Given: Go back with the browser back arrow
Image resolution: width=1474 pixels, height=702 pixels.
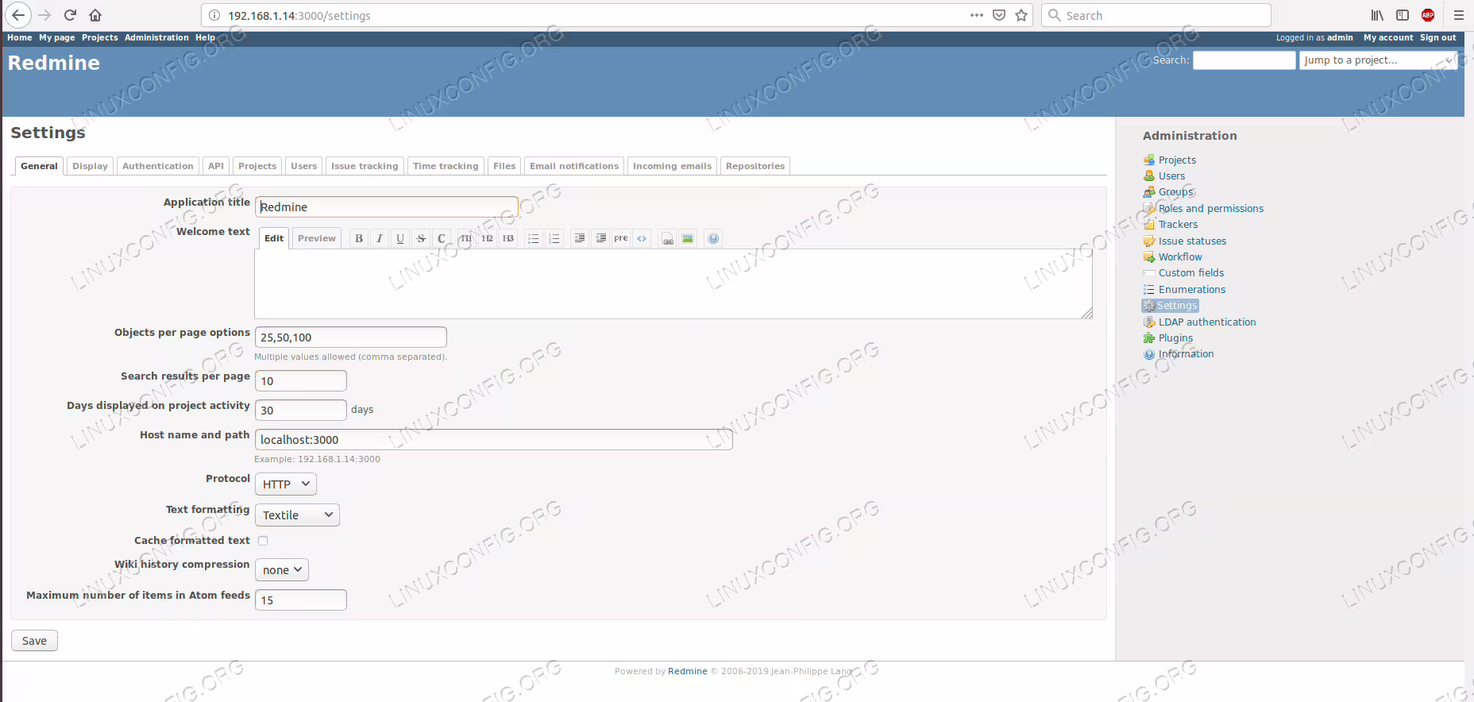Looking at the screenshot, I should click(x=18, y=15).
